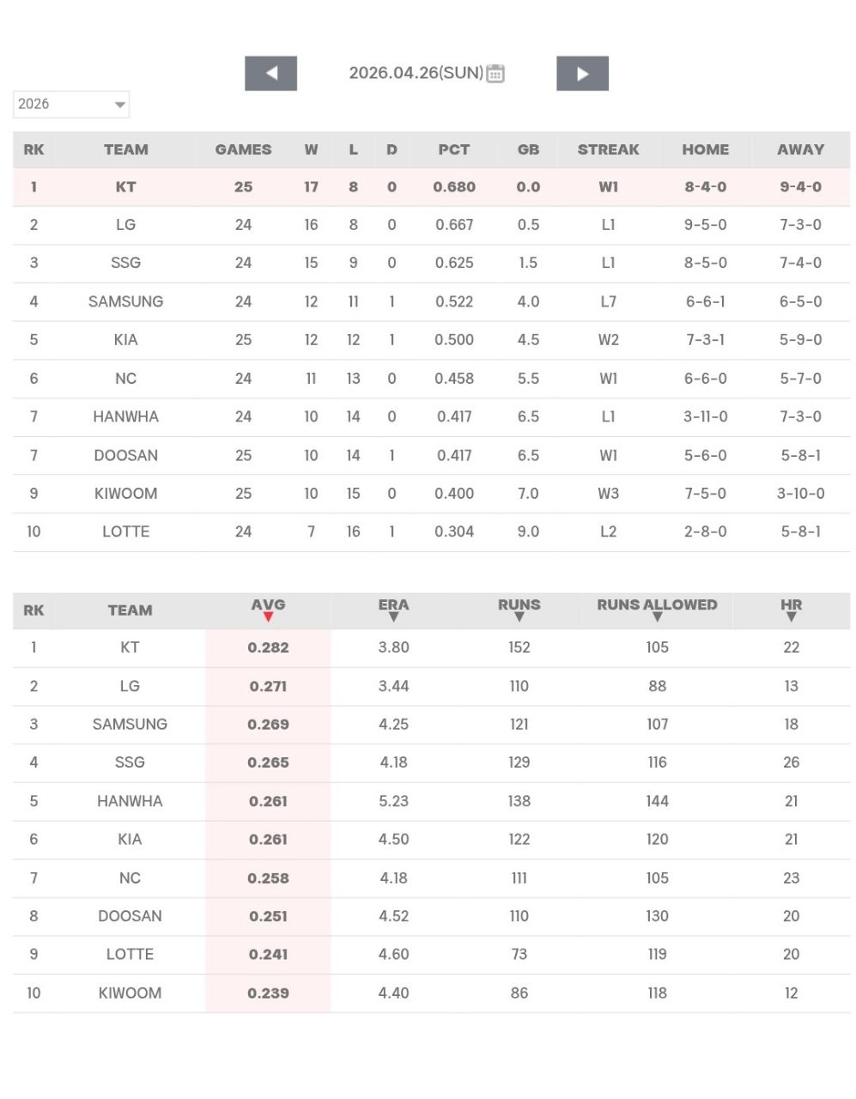The width and height of the screenshot is (856, 1099).
Task: Click the HOME column header
Action: 705,149
